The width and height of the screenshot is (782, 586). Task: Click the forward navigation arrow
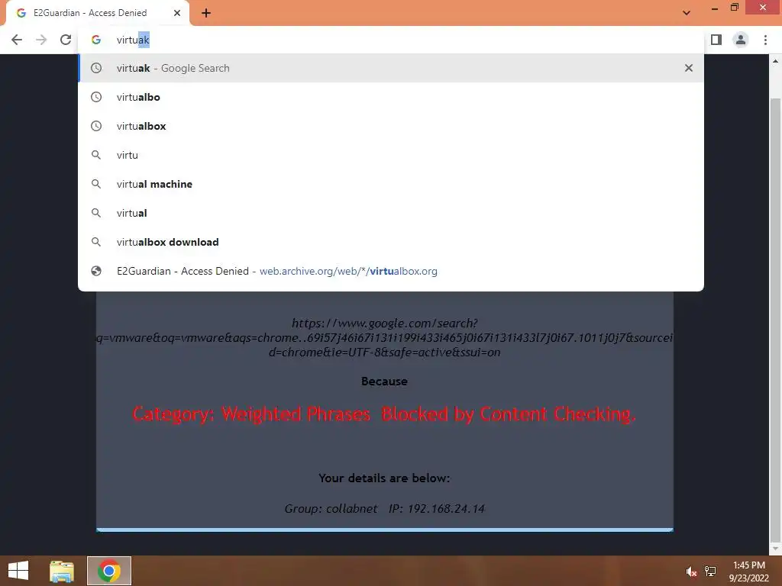click(x=41, y=40)
